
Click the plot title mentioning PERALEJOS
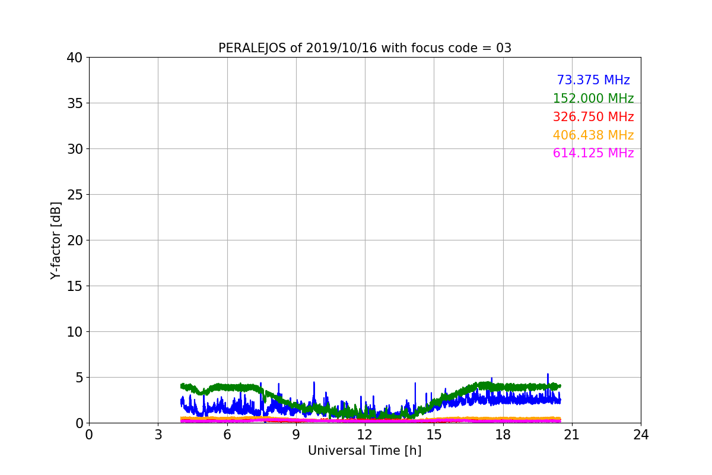click(x=365, y=48)
